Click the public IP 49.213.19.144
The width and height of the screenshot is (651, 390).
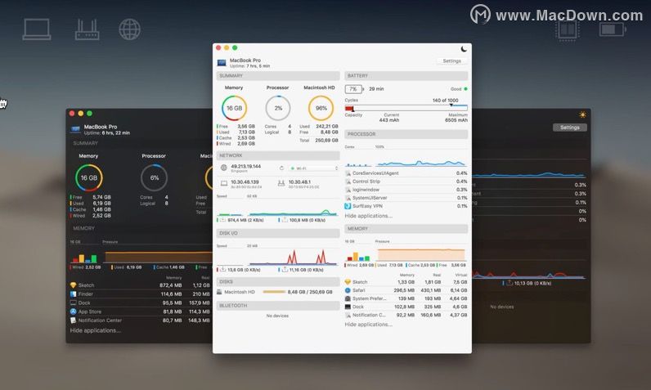tap(246, 166)
